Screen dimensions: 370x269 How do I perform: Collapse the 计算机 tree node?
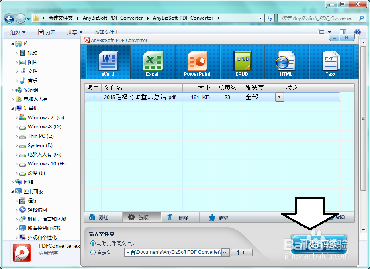(x=12, y=108)
